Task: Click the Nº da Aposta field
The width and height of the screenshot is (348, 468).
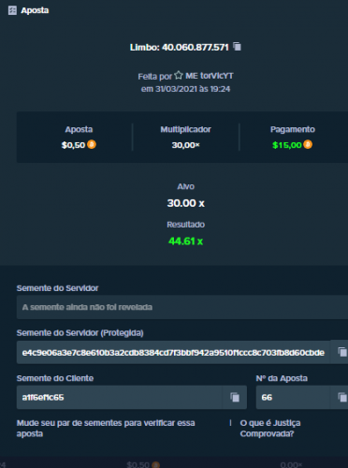Action: click(293, 397)
